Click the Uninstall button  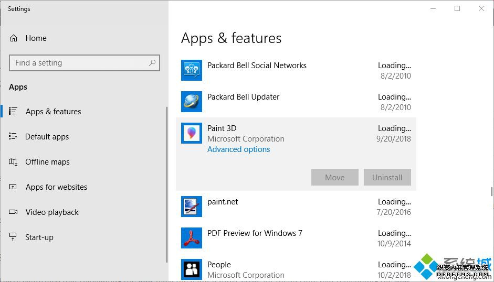[387, 177]
